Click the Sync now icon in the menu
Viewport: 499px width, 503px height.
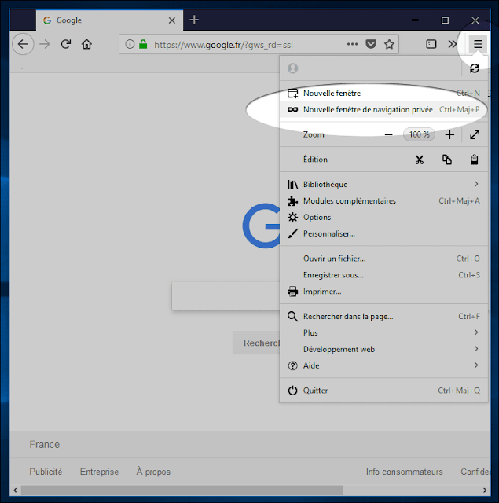coord(475,68)
